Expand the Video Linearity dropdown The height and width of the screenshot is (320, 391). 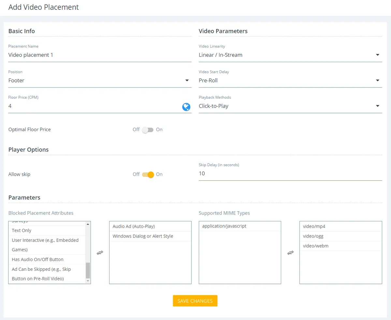click(290, 55)
